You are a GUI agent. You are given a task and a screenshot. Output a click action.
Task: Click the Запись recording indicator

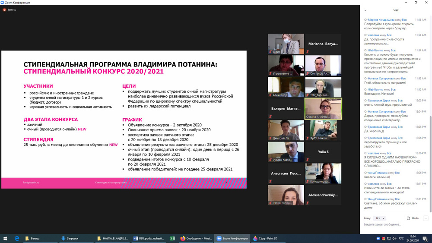tap(10, 9)
